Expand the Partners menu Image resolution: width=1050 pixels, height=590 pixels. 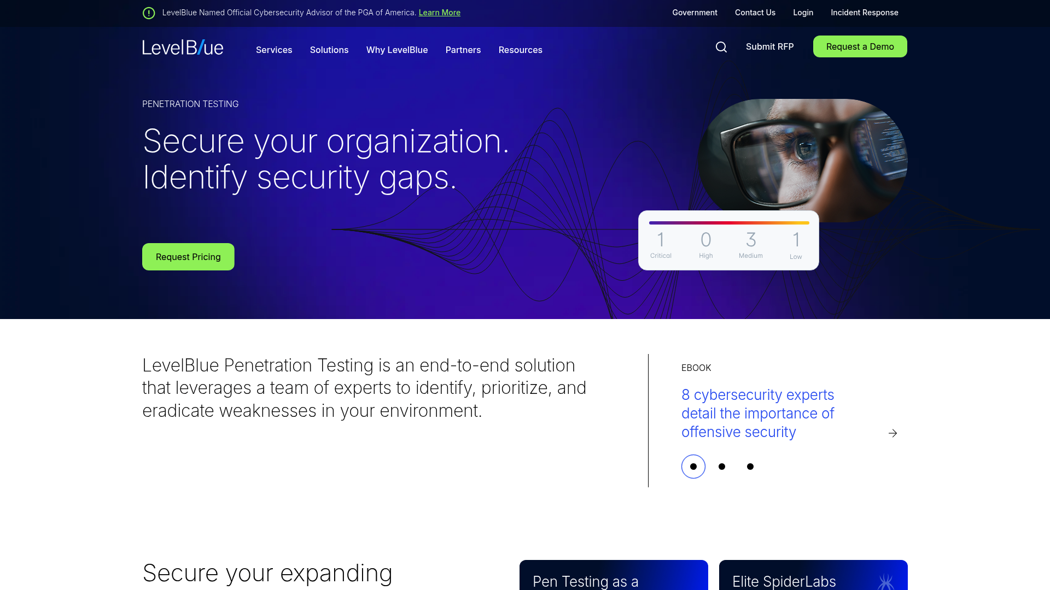pyautogui.click(x=463, y=50)
